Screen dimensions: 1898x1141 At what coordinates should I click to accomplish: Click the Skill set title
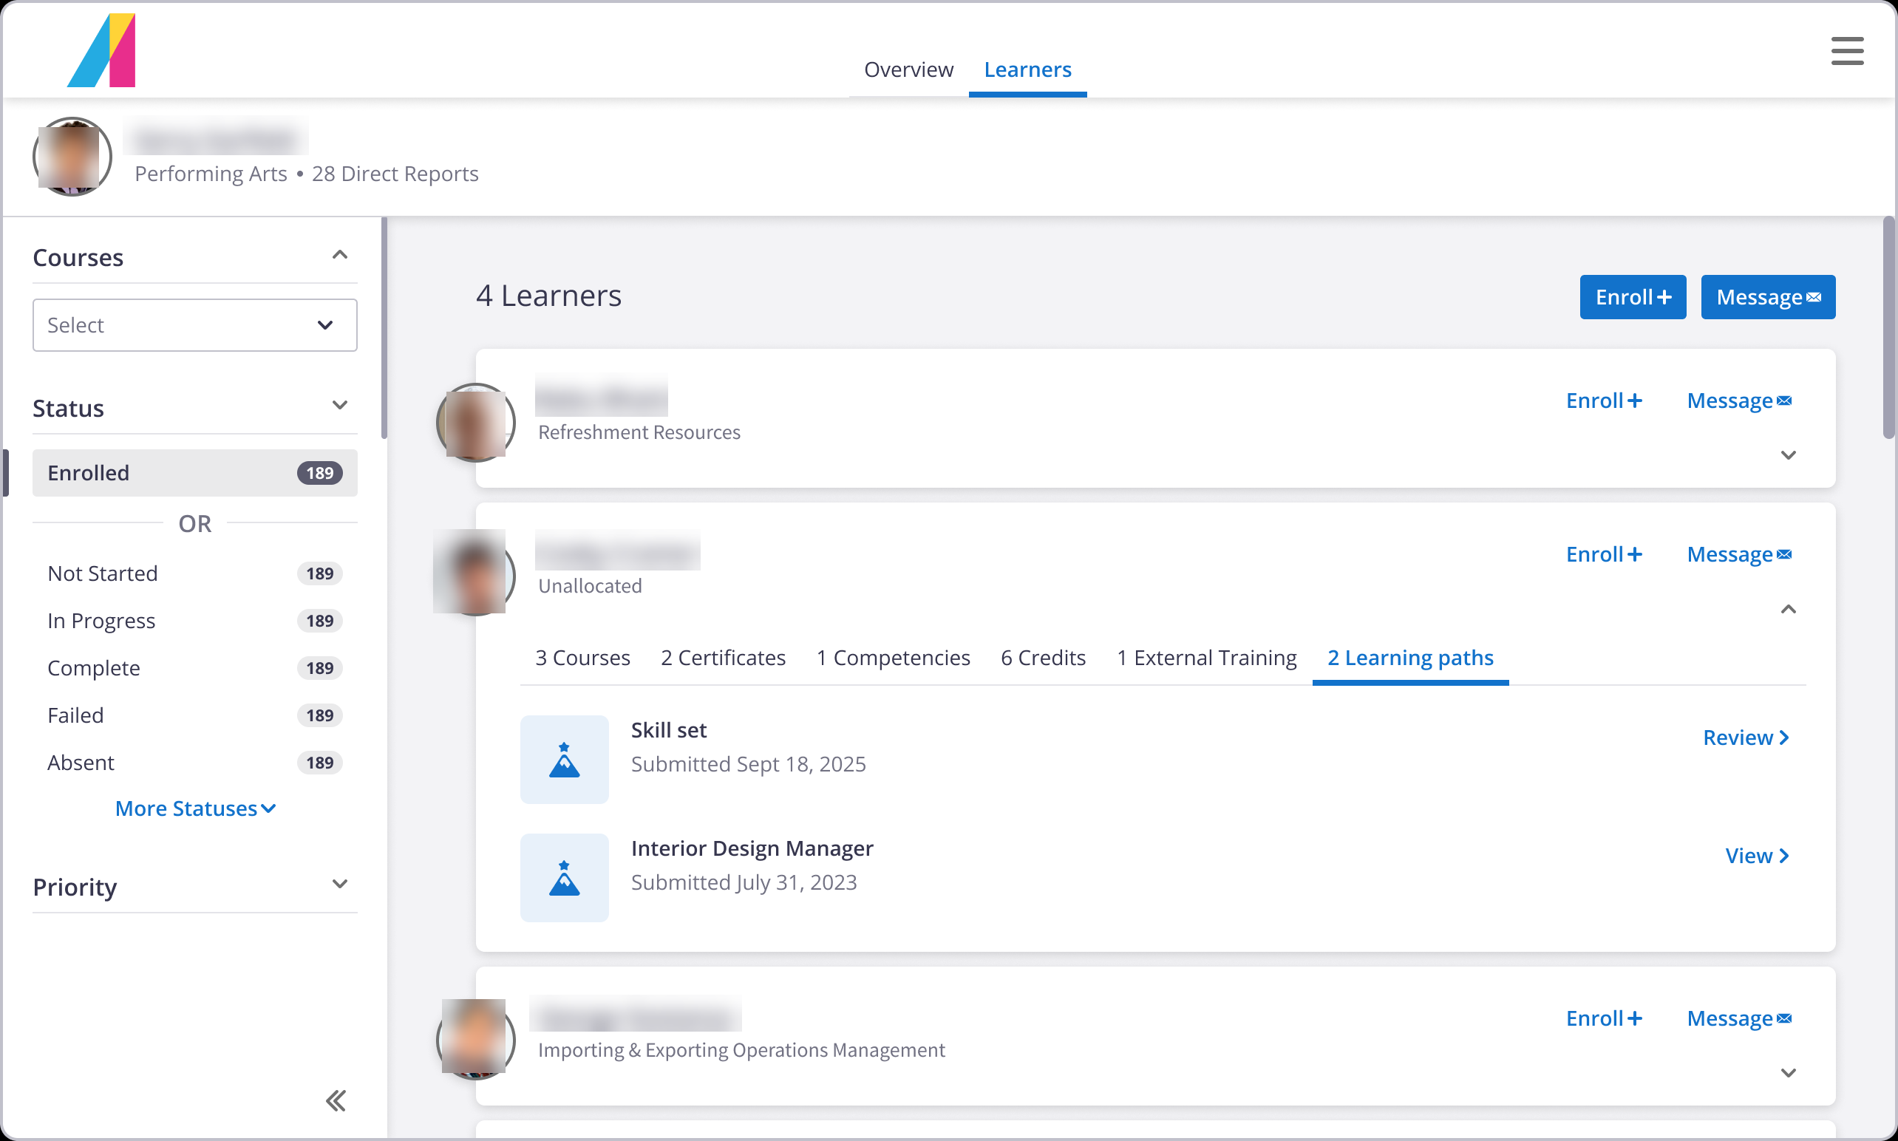pos(668,729)
